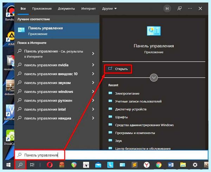The height and width of the screenshot is (172, 211).
Task: Select suggestion панель управления рутокен
Action: (48, 101)
